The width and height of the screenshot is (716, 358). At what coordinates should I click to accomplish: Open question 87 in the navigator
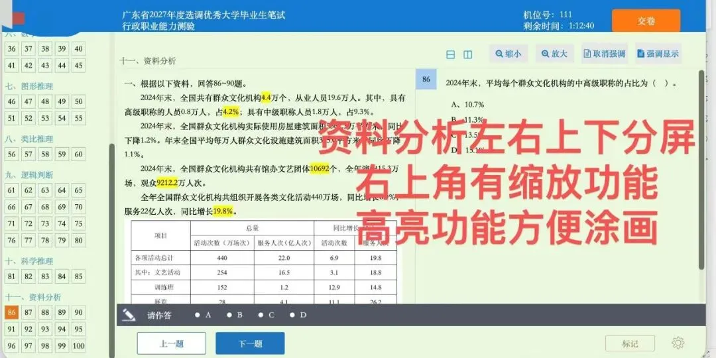click(29, 312)
